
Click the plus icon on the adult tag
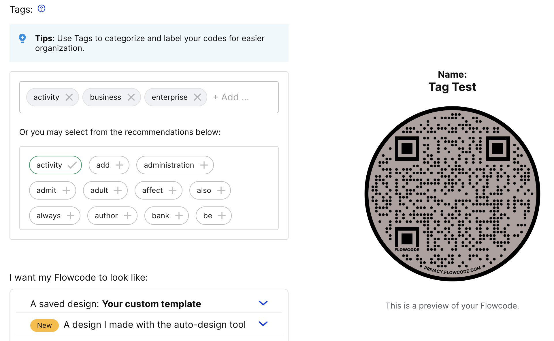pos(118,190)
